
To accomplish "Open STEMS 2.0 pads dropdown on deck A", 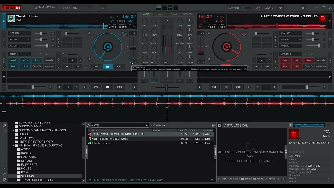I will coord(20,54).
